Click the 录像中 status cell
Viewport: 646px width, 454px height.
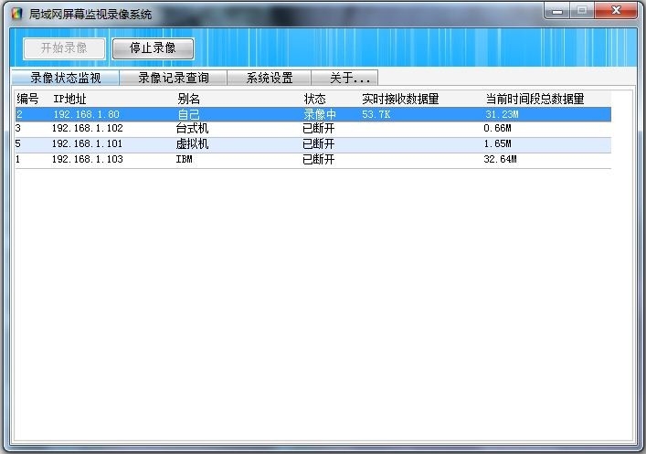pos(320,114)
